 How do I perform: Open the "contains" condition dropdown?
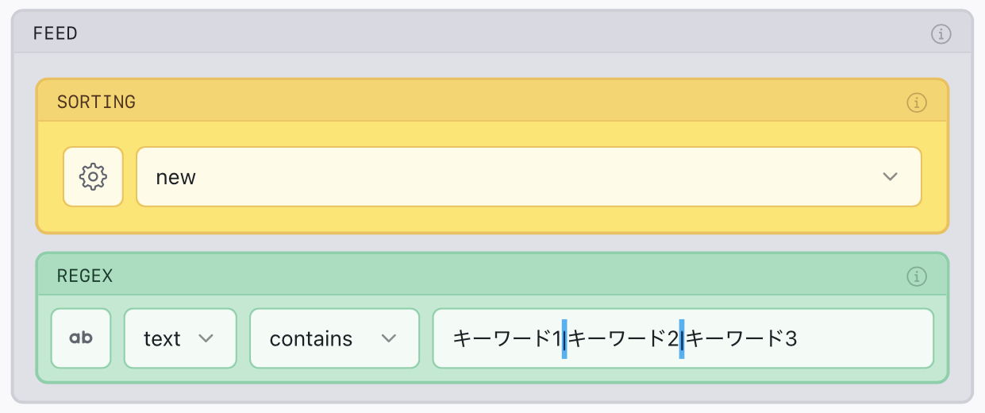coord(333,338)
